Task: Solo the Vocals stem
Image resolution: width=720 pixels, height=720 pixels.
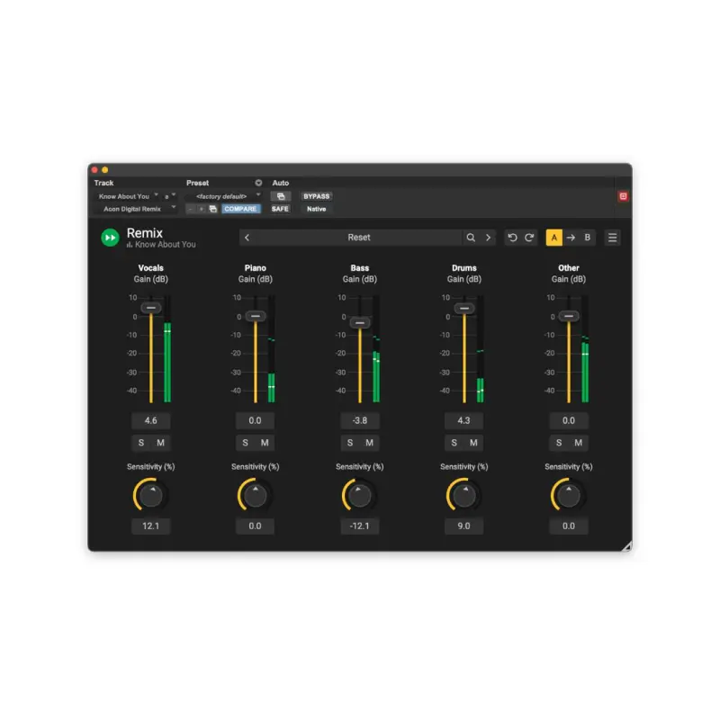Action: click(141, 443)
